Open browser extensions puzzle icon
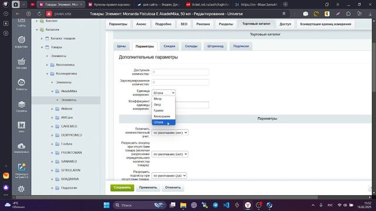This screenshot has height=211, width=376. pos(348,14)
